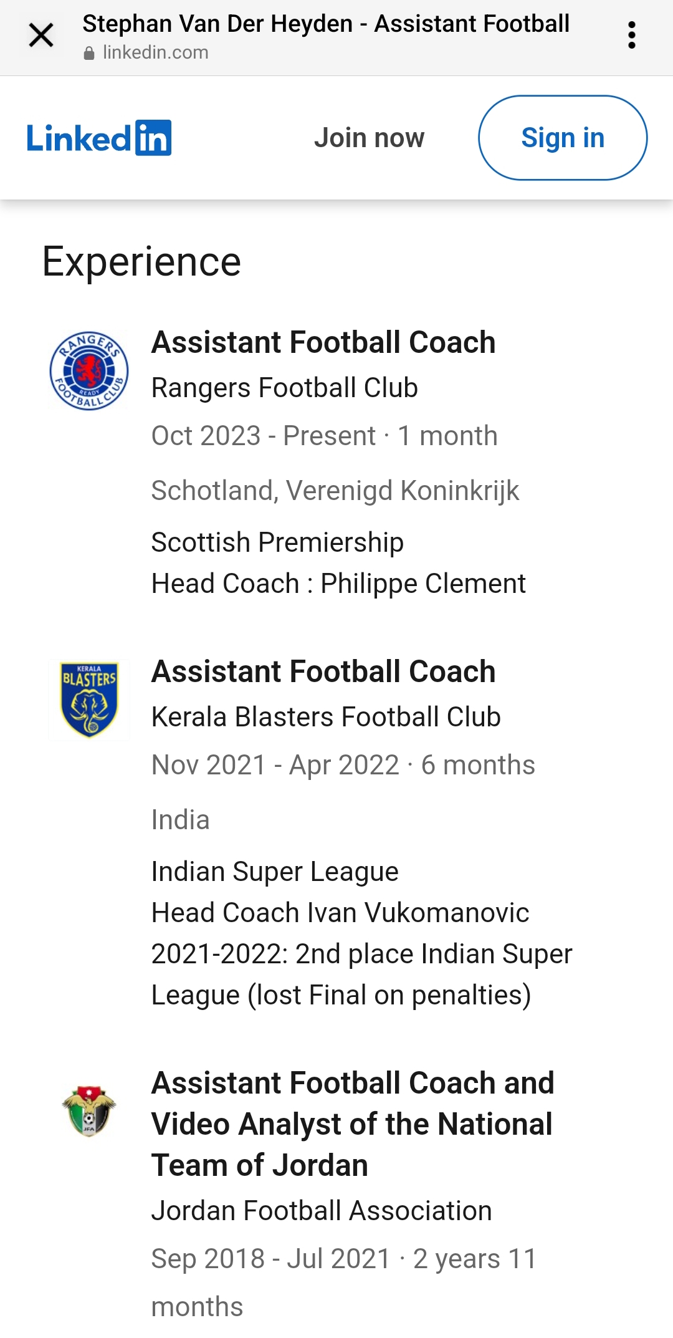673x1338 pixels.
Task: Open the Jordan Football Association emblem
Action: 89,1111
